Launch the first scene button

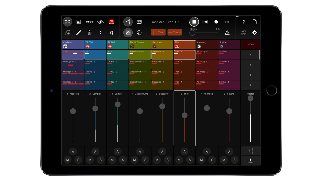coord(250,55)
